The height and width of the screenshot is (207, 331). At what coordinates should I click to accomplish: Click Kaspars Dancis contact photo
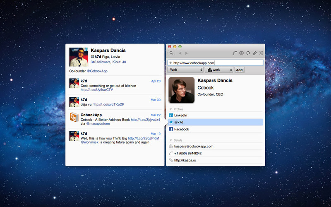point(181,90)
